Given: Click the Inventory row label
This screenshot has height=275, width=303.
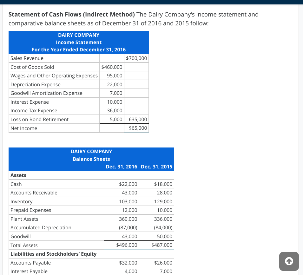Looking at the screenshot, I should [22, 202].
